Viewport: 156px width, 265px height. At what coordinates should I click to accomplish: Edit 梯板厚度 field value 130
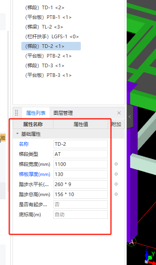pyautogui.click(x=81, y=174)
